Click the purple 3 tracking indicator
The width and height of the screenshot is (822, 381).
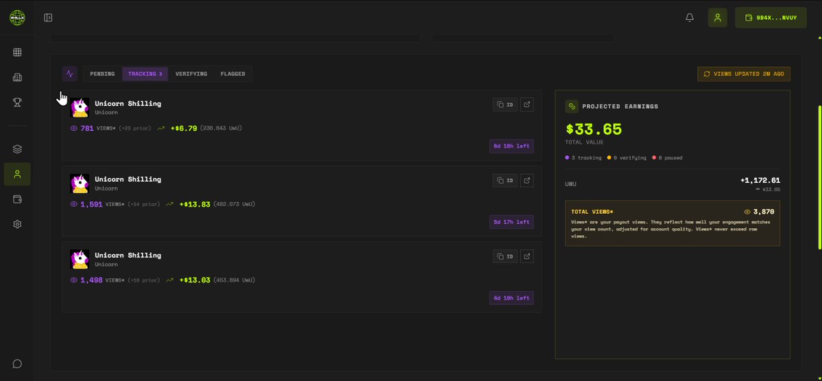[583, 158]
